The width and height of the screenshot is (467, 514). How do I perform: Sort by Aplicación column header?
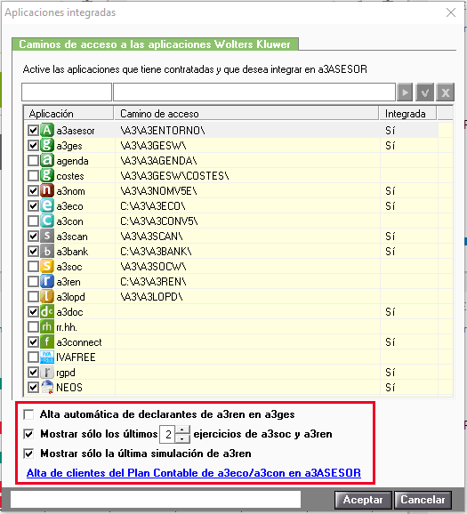68,114
